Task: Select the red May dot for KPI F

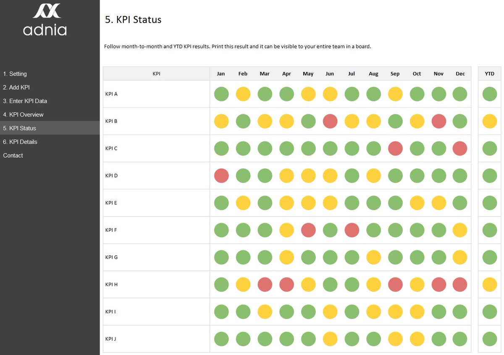Action: (x=308, y=230)
